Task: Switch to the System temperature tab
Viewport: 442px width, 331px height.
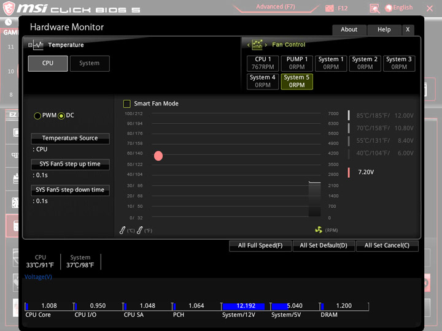Action: (90, 63)
